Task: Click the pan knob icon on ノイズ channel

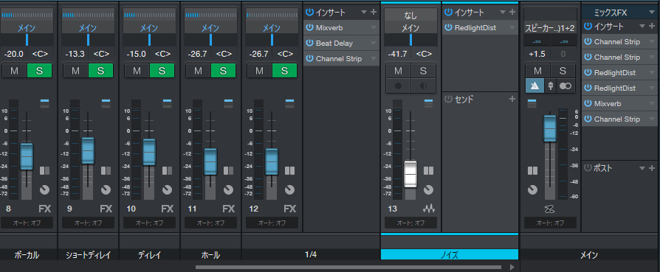Action: coord(428,189)
